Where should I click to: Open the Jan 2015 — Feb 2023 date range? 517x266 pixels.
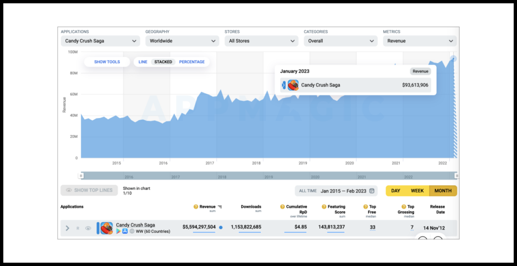coord(343,191)
